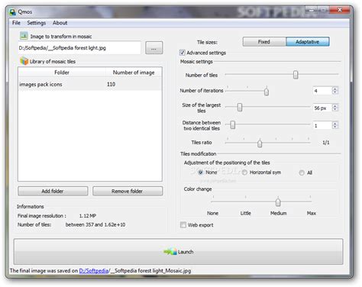This screenshot has width=362, height=287.
Task: Increase the identical tiles distance spinner
Action: point(335,124)
